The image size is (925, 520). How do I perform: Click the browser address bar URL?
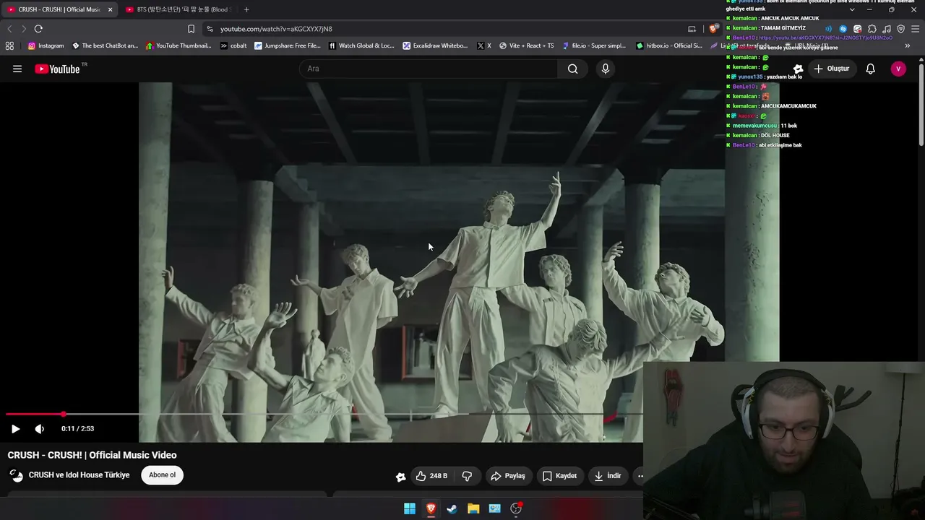click(276, 29)
